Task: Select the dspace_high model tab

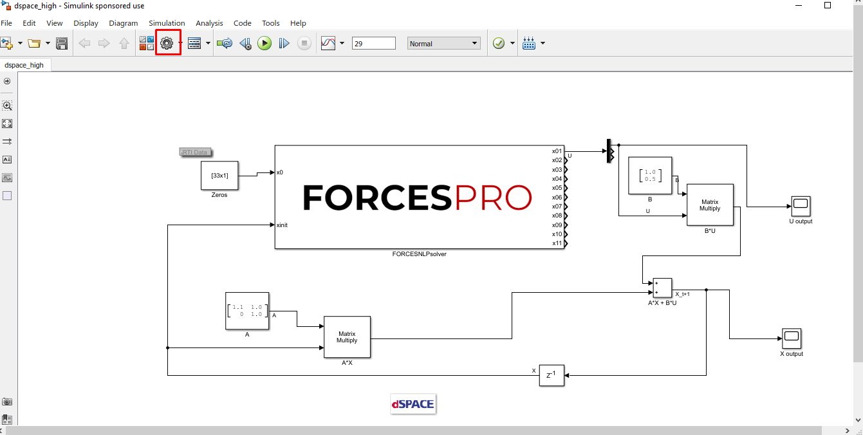Action: pyautogui.click(x=24, y=65)
